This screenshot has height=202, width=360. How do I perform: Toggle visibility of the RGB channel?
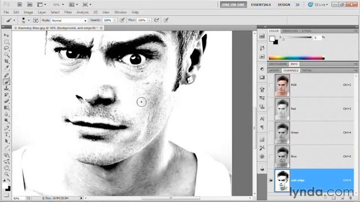[271, 85]
